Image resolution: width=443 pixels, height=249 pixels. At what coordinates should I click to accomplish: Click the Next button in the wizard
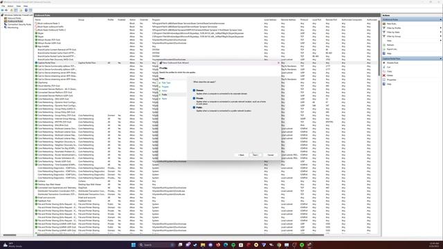(x=255, y=155)
